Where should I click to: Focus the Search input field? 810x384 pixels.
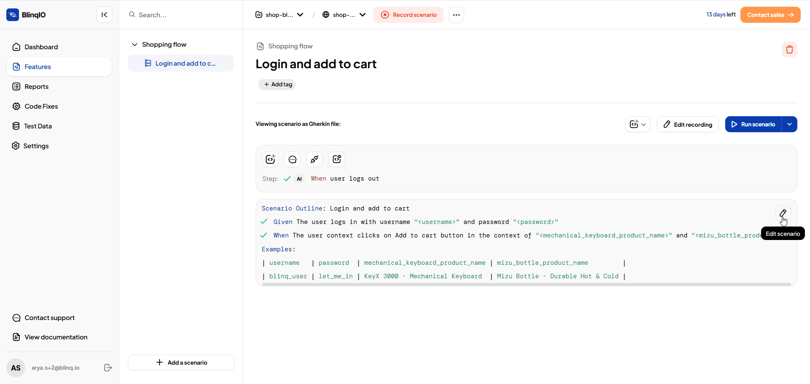tap(181, 15)
